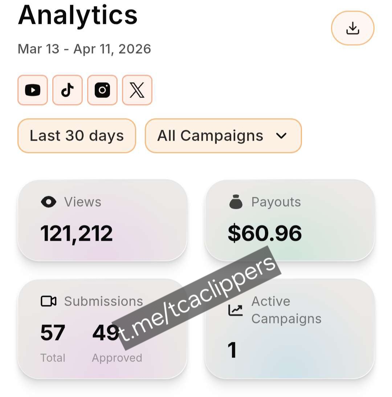Toggle the X platform filter
The image size is (392, 397).
137,90
